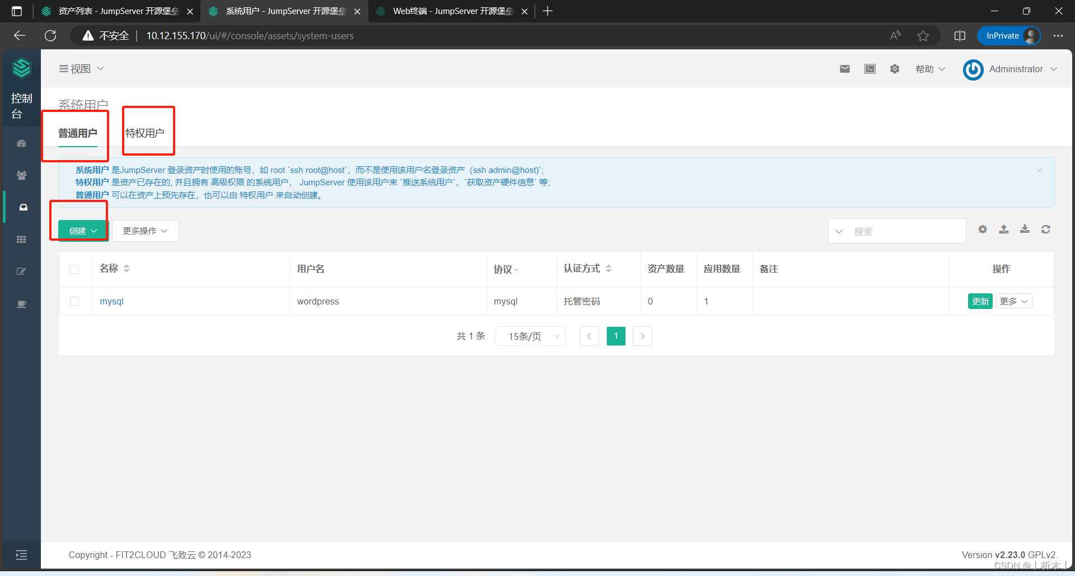Click Administrator avatar icon
This screenshot has width=1075, height=576.
click(x=973, y=69)
